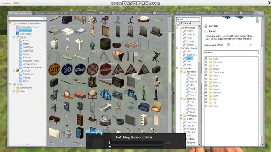This screenshot has height=152, width=271.
Task: Spawn the black oil drum prop
Action: (x=105, y=44)
